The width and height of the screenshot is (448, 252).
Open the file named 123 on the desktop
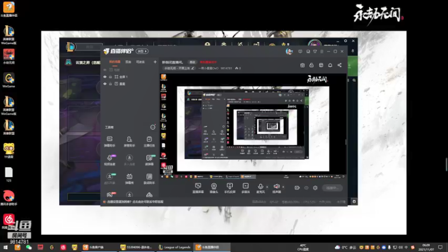coord(8,175)
